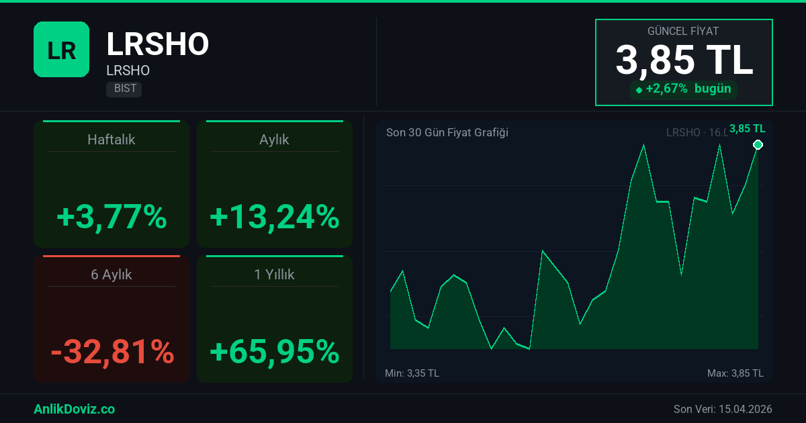Click the +65,95% yearly change value

274,352
